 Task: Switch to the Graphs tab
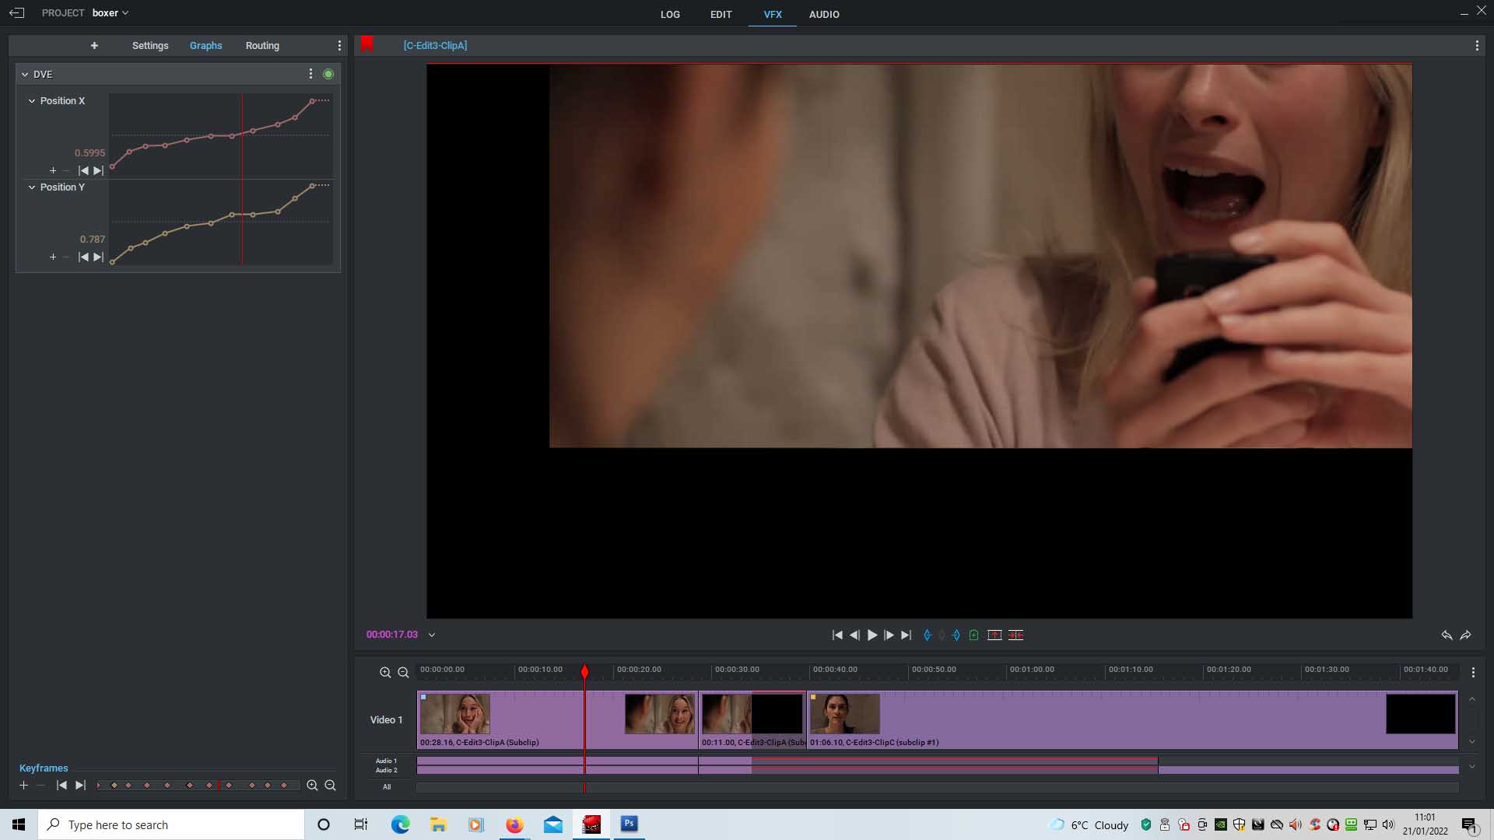pos(206,46)
